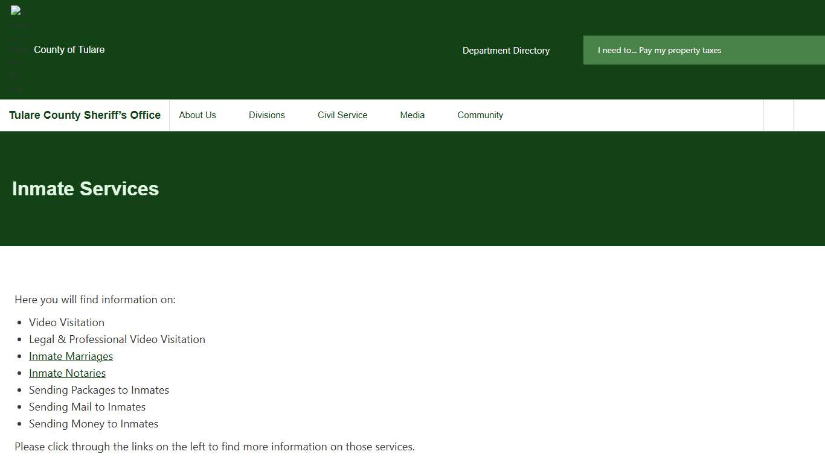Go to Tulare County Sheriff's Office home
This screenshot has width=825, height=463.
tap(85, 115)
